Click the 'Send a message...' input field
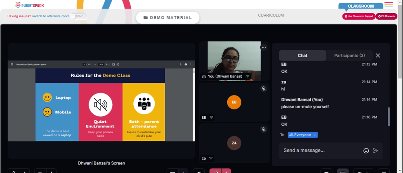 point(321,150)
